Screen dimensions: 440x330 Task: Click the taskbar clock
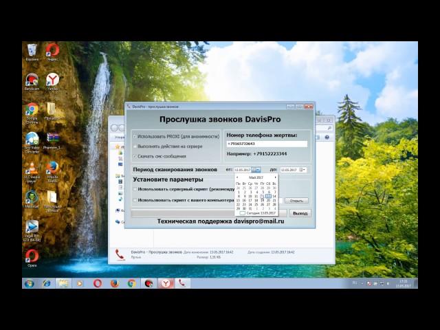(404, 283)
